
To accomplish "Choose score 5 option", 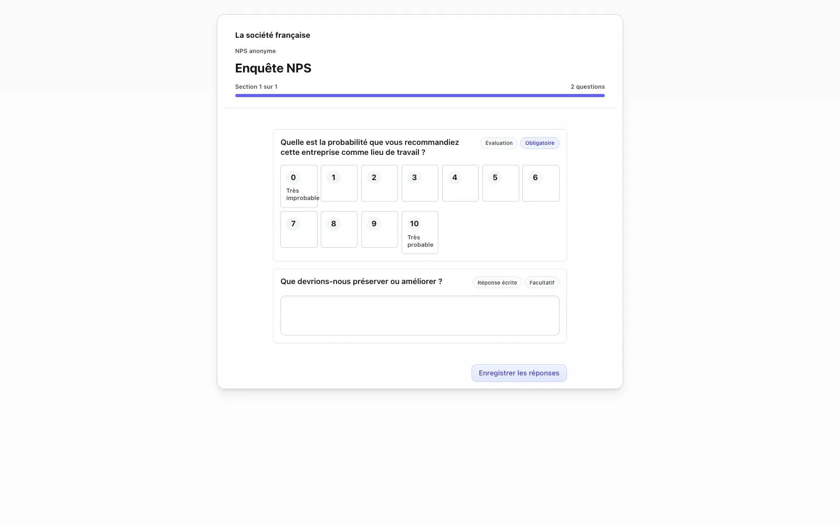I will (501, 183).
